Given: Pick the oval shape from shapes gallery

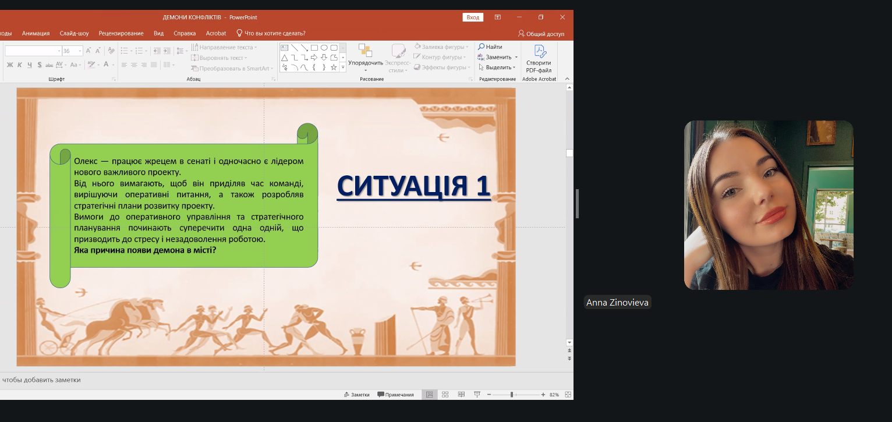Looking at the screenshot, I should (x=324, y=48).
